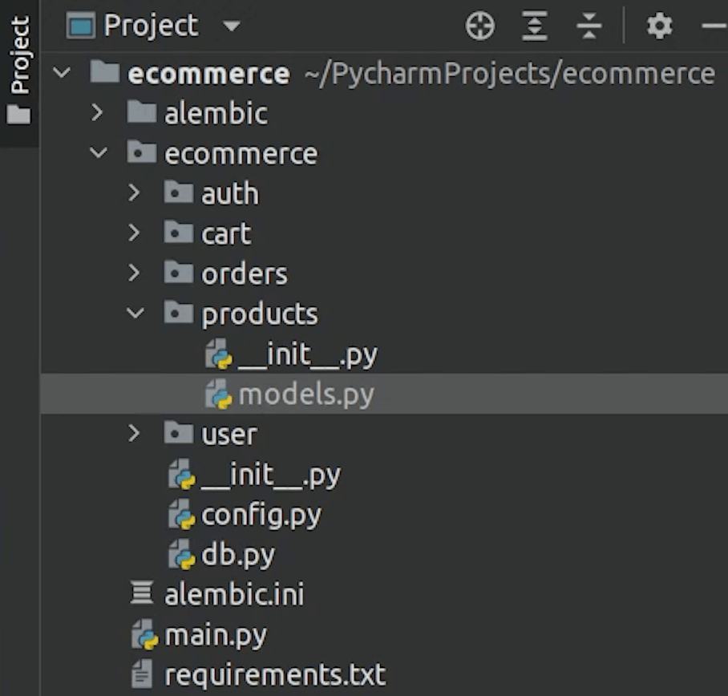728x696 pixels.
Task: Collapse the products folder
Action: pos(135,314)
